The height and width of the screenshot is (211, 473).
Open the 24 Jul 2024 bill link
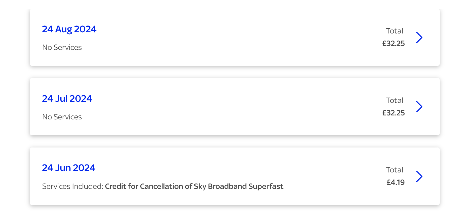pos(67,99)
